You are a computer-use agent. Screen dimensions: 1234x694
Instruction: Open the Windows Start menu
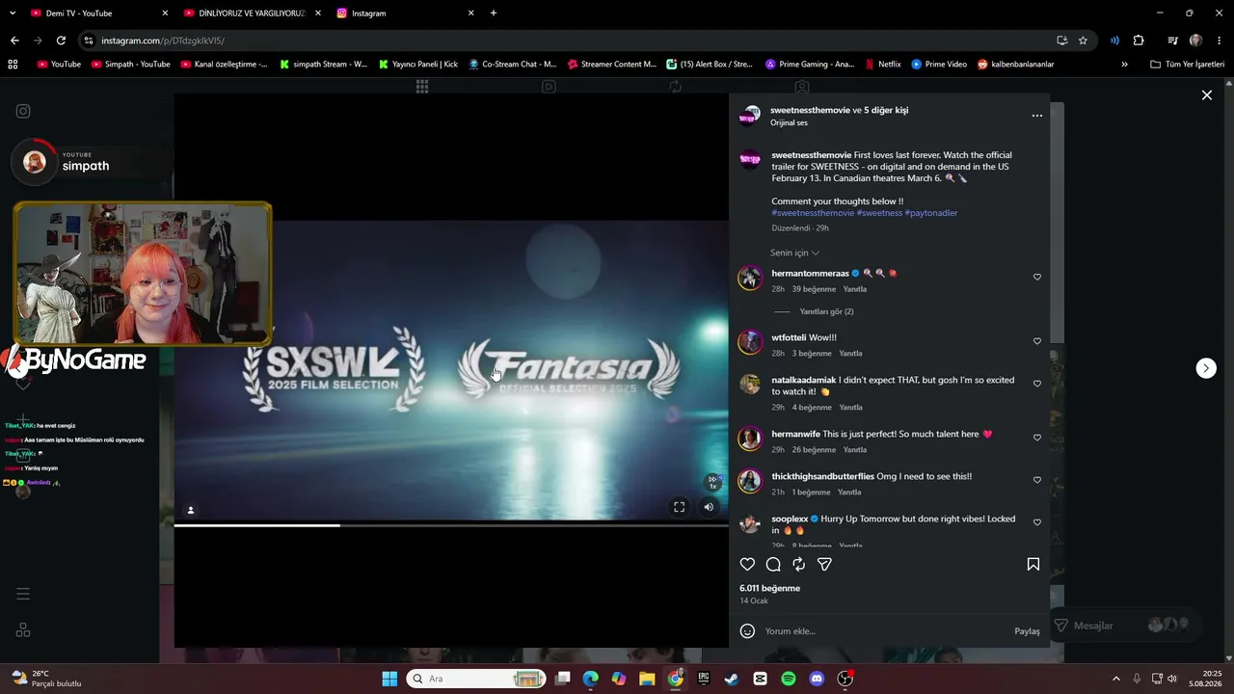[x=389, y=679]
